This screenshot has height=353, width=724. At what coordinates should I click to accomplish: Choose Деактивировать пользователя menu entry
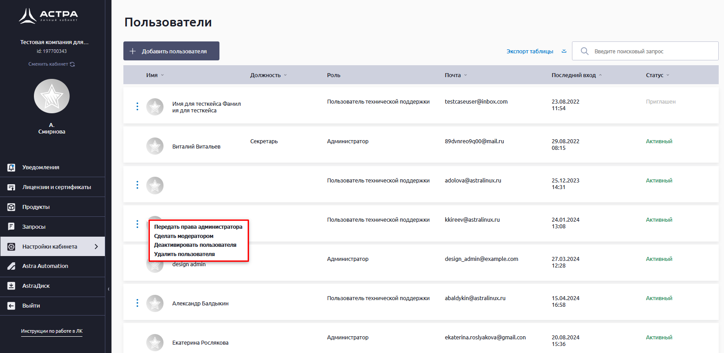point(195,245)
